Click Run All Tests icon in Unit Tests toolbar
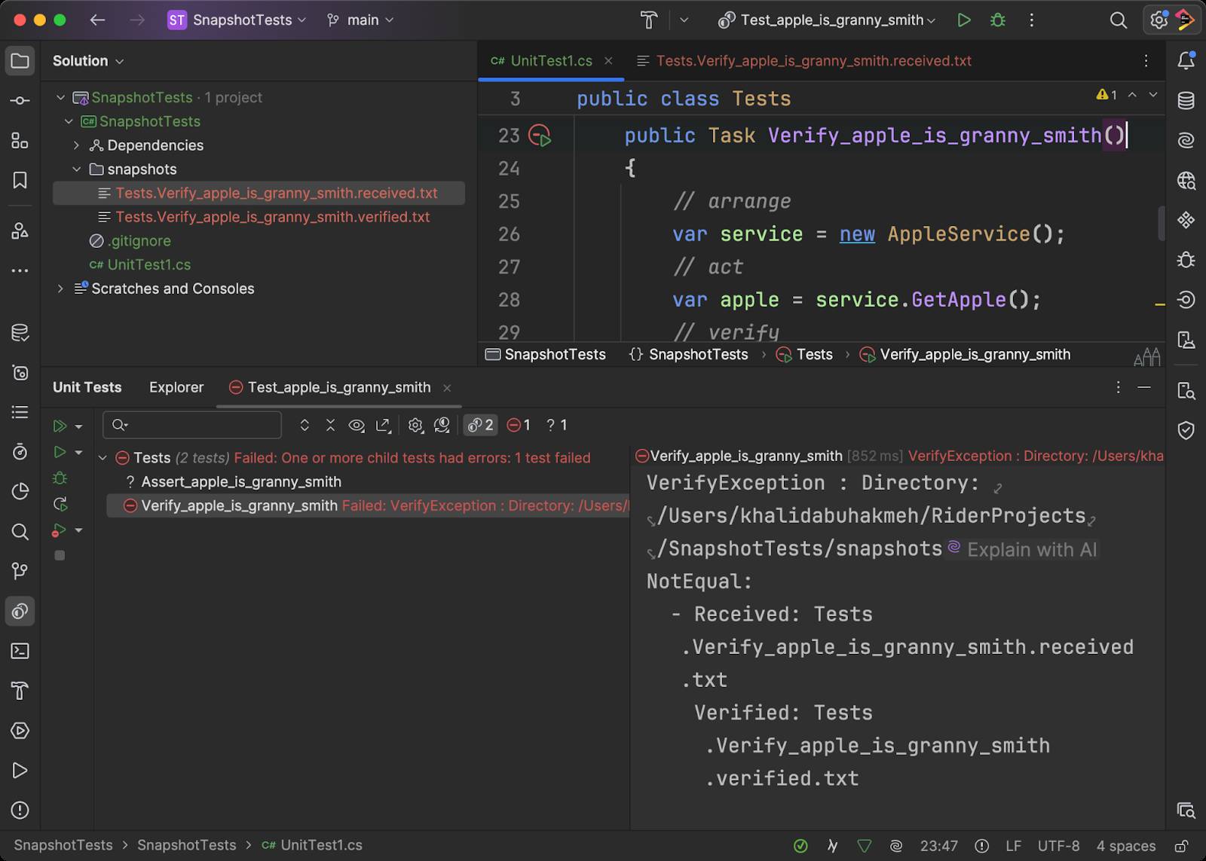 point(60,426)
